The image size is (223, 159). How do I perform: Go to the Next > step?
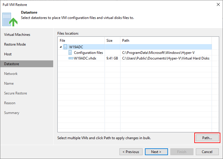click(x=156, y=152)
